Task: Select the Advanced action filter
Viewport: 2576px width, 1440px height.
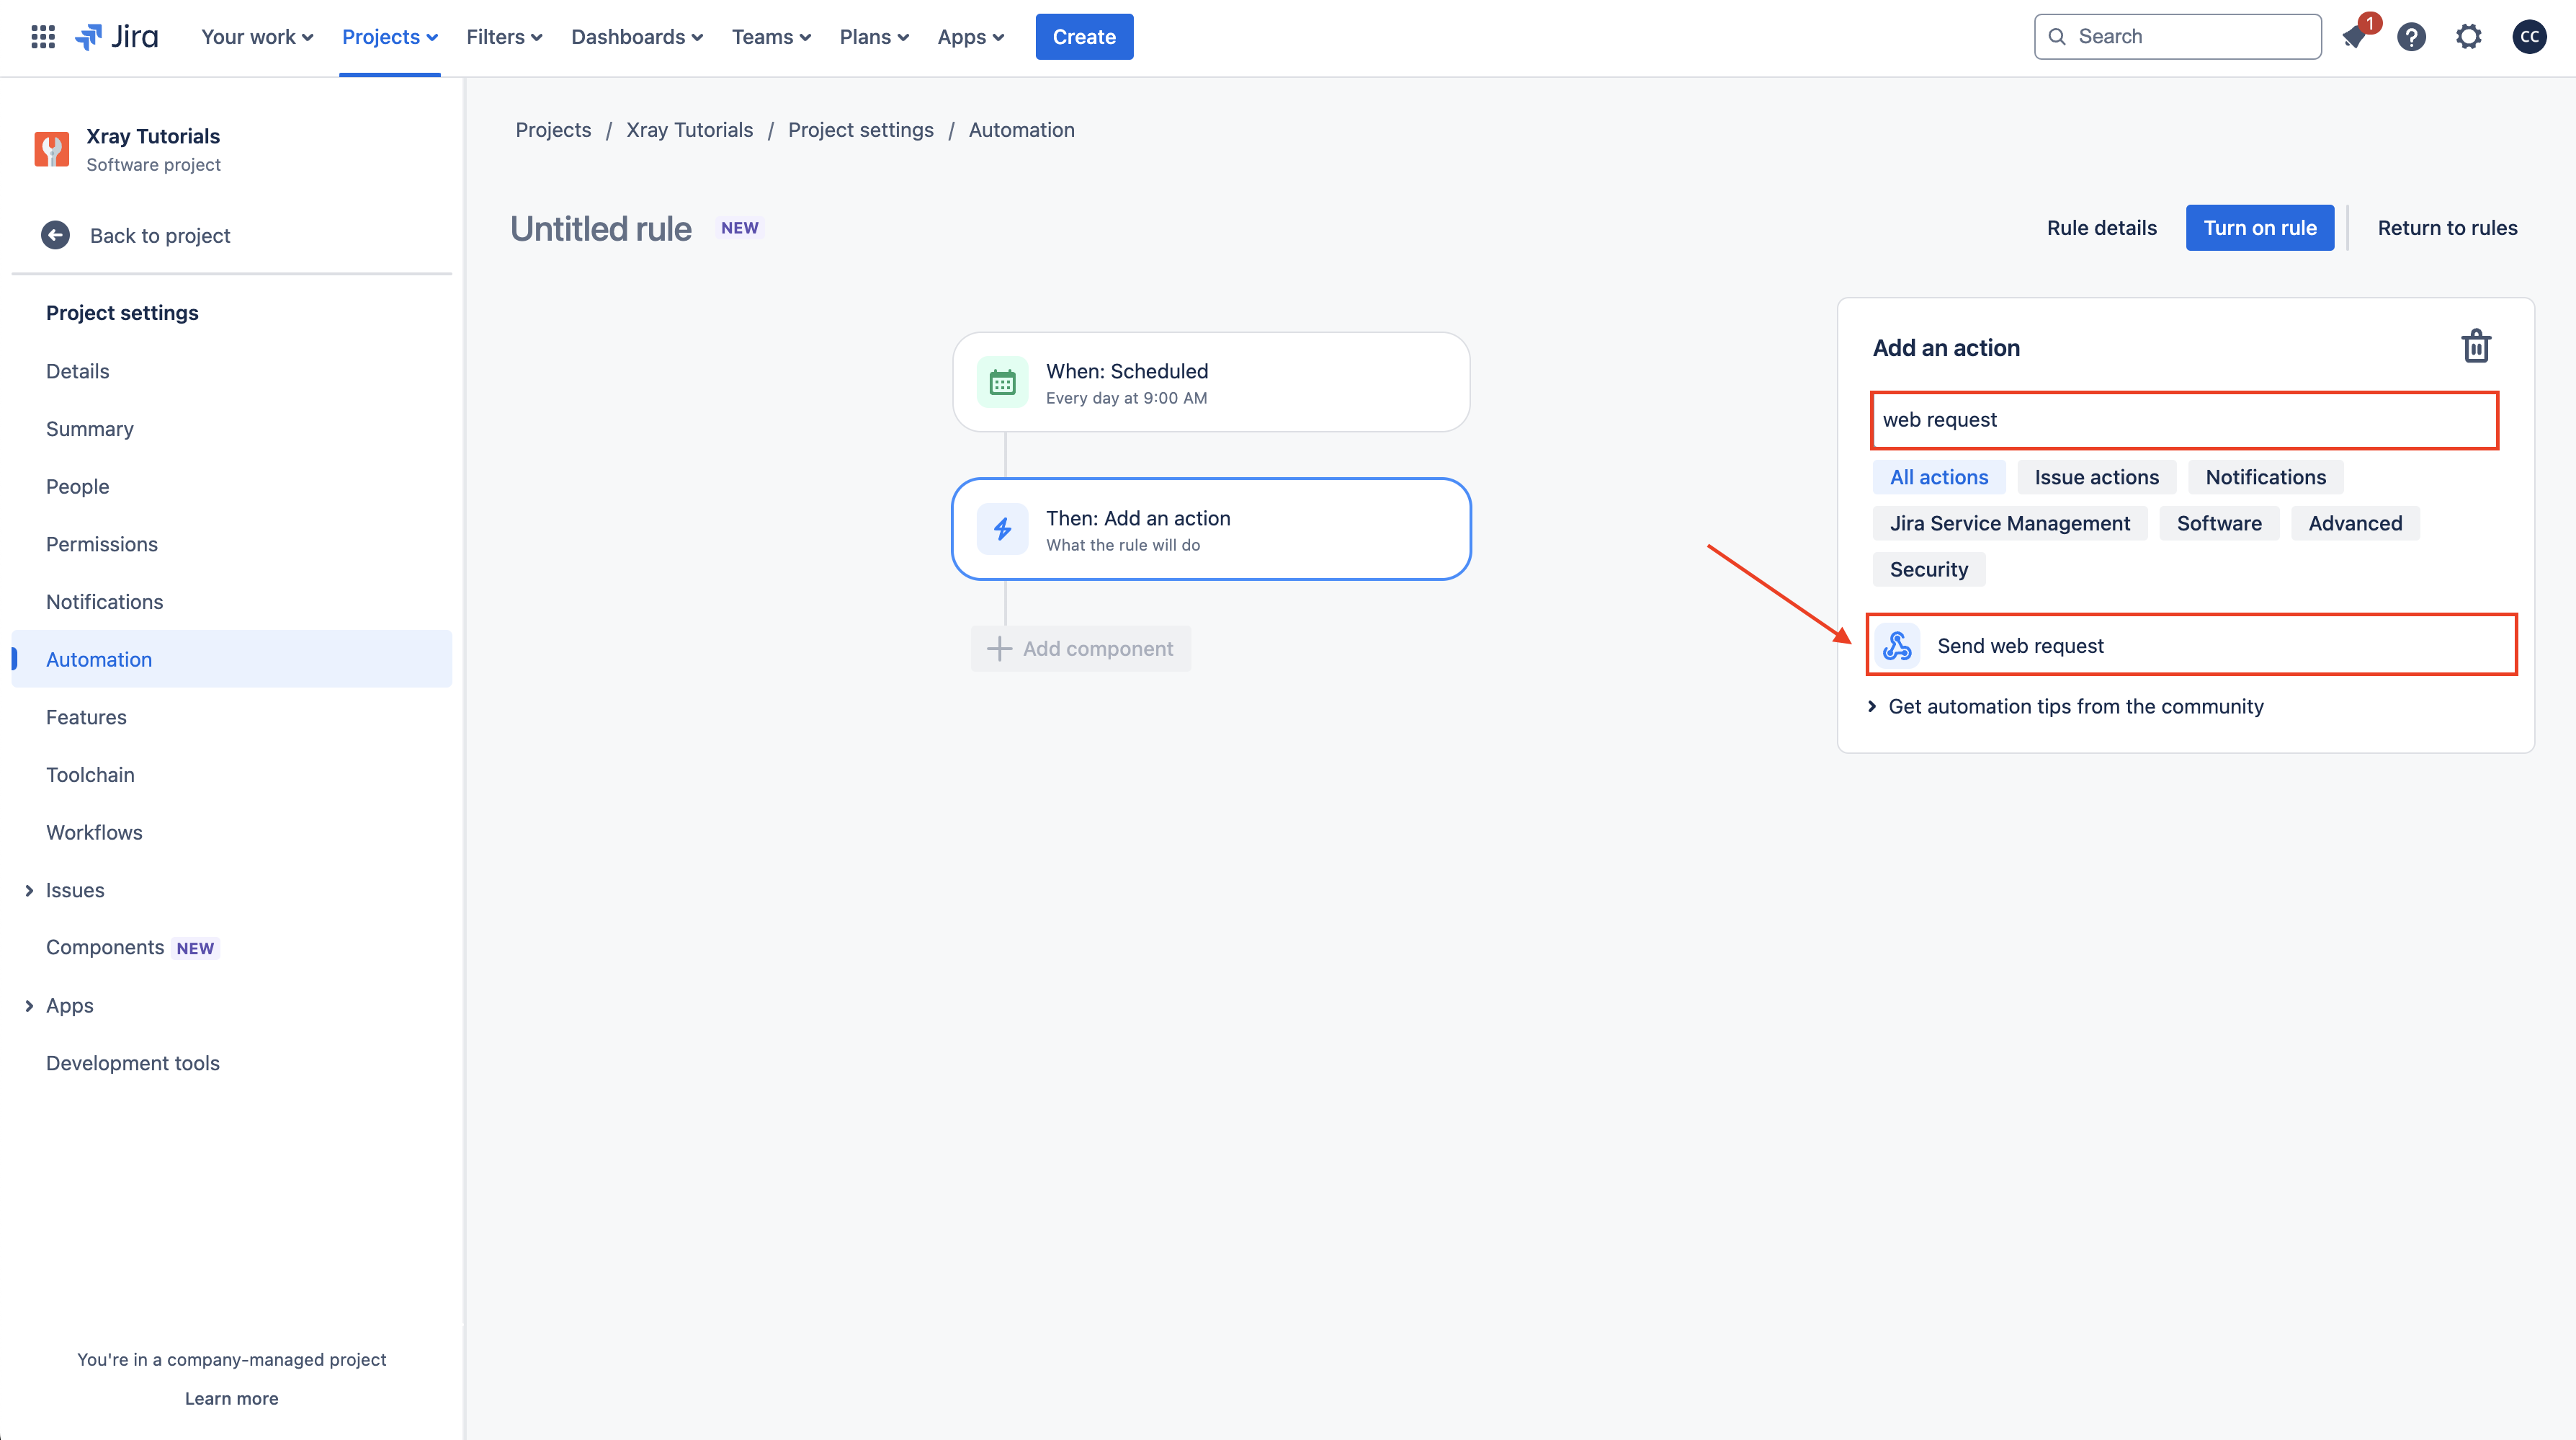Action: click(2354, 523)
